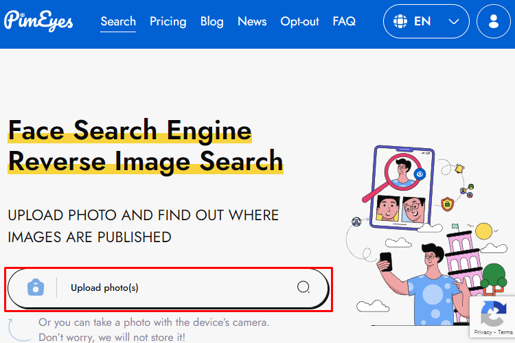Viewport: 515px width, 343px height.
Task: Click the reCAPTCHA badge logo
Action: pos(493,313)
